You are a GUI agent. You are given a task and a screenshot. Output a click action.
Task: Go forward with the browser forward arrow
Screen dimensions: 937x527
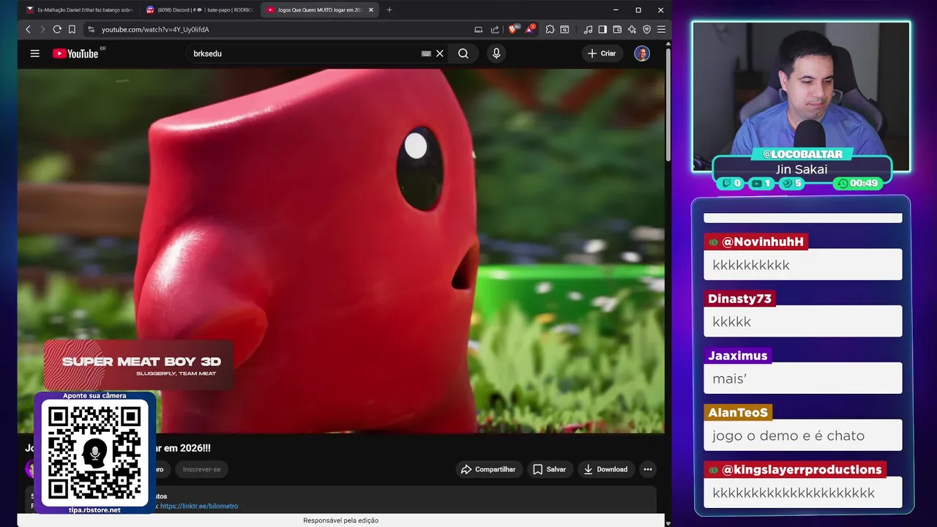[x=42, y=29]
